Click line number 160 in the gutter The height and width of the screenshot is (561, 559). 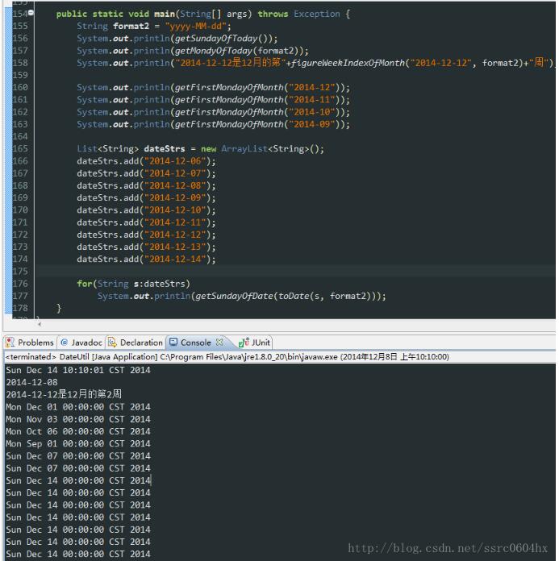point(20,87)
